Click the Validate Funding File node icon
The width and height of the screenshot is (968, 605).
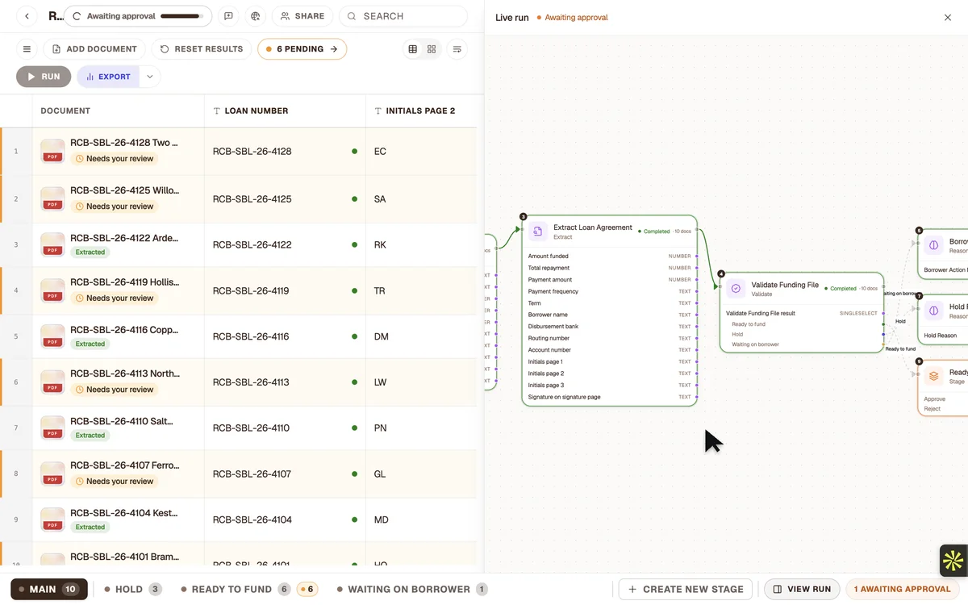pyautogui.click(x=736, y=289)
